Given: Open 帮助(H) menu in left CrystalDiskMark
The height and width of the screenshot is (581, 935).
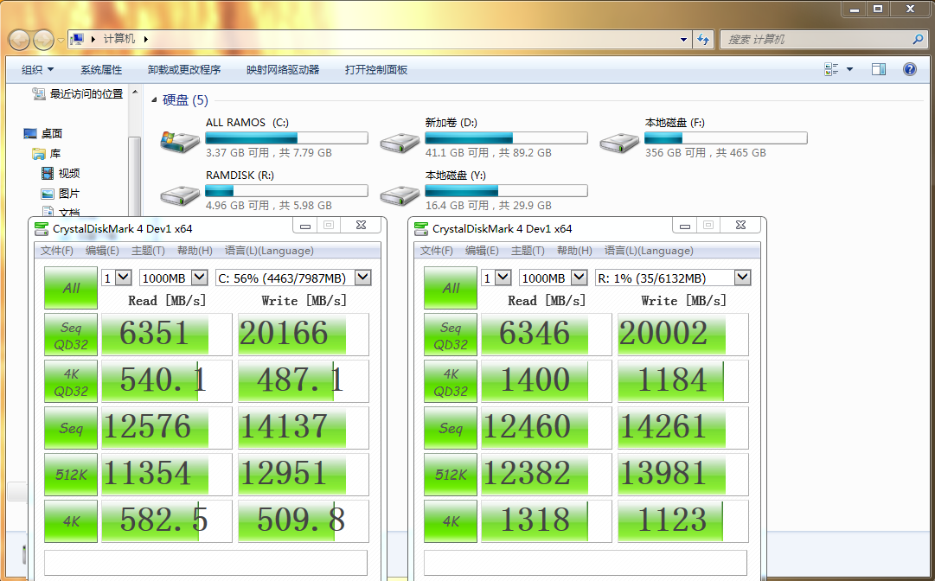Looking at the screenshot, I should (195, 250).
